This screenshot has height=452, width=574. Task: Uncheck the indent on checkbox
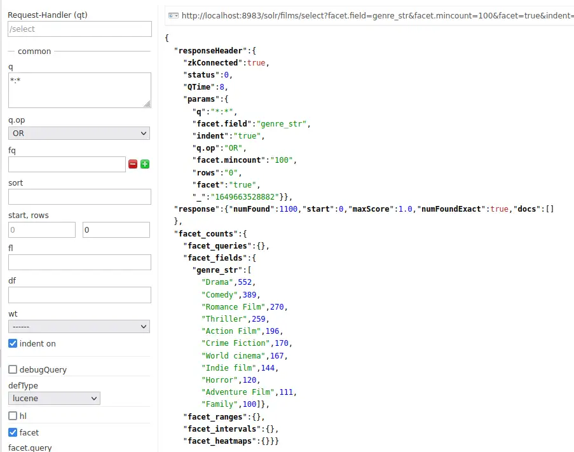13,343
